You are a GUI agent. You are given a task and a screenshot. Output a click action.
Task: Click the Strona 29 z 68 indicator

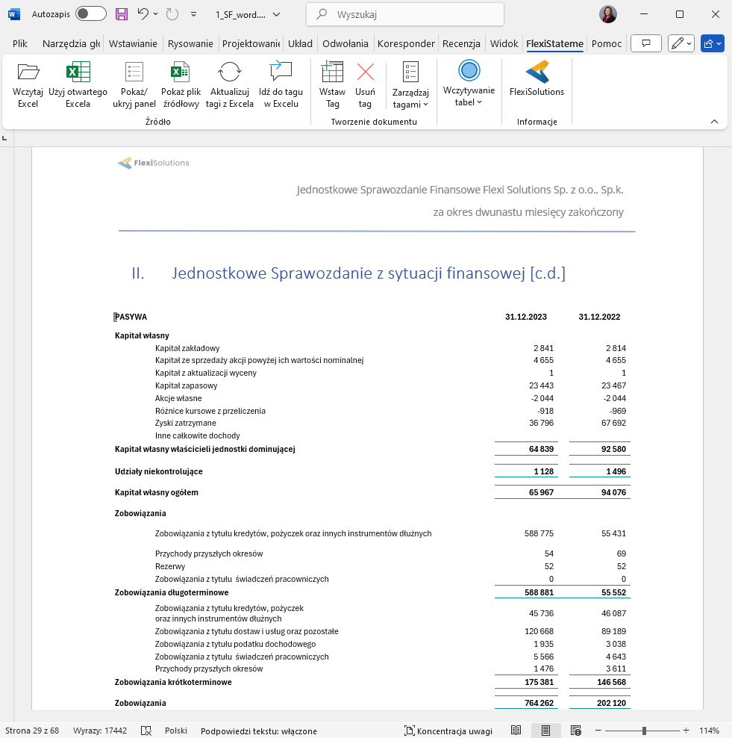click(32, 731)
